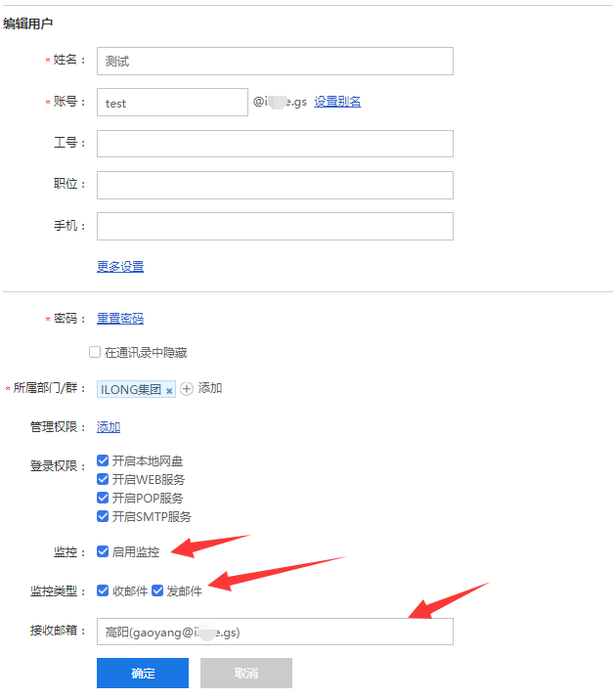Uncheck 开启本地网盘 option
The image size is (616, 699).
pos(103,460)
